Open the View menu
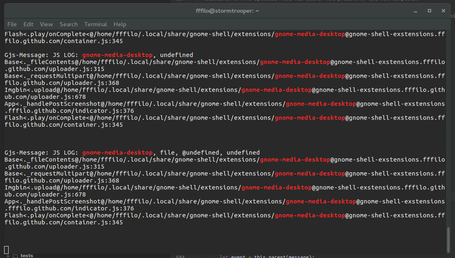Screen dimensions: 455x258 [x=46, y=24]
